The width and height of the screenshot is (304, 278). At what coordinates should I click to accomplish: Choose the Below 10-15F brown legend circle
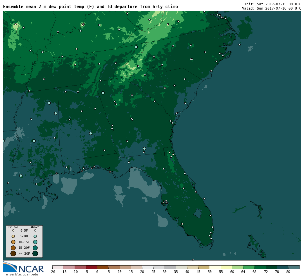[x=13, y=242]
